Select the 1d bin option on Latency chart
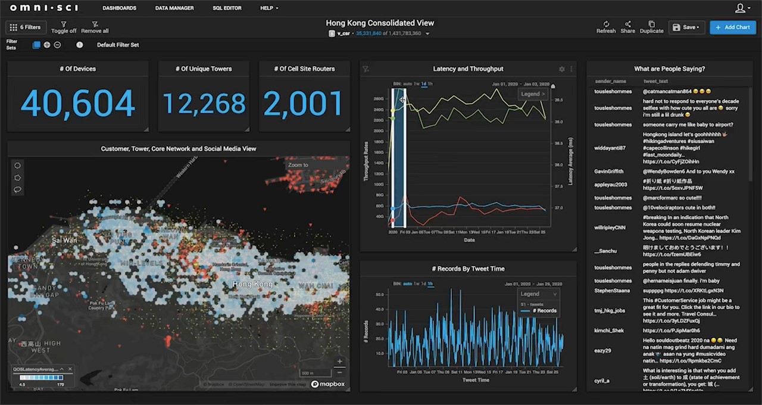 424,84
